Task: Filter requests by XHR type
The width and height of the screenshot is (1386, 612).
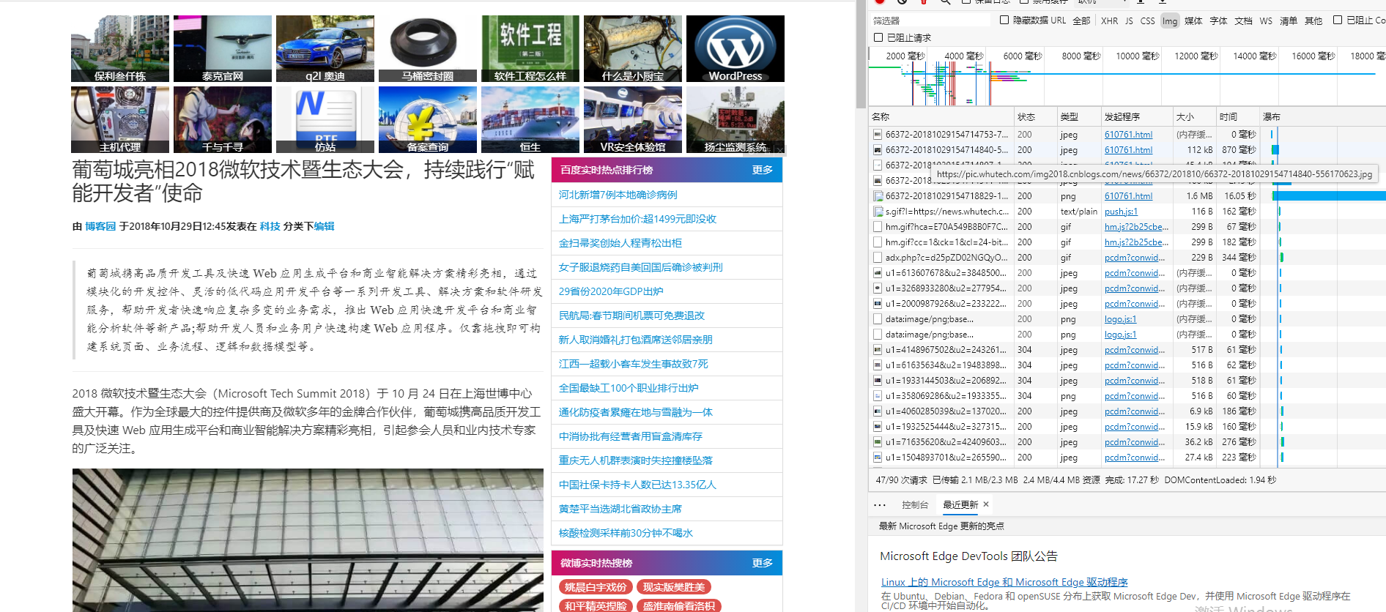Action: tap(1109, 21)
